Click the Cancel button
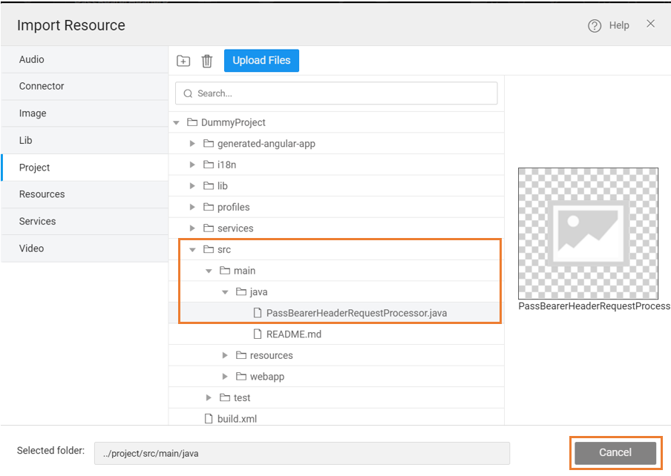Screen dimensions: 671x476 (615, 452)
